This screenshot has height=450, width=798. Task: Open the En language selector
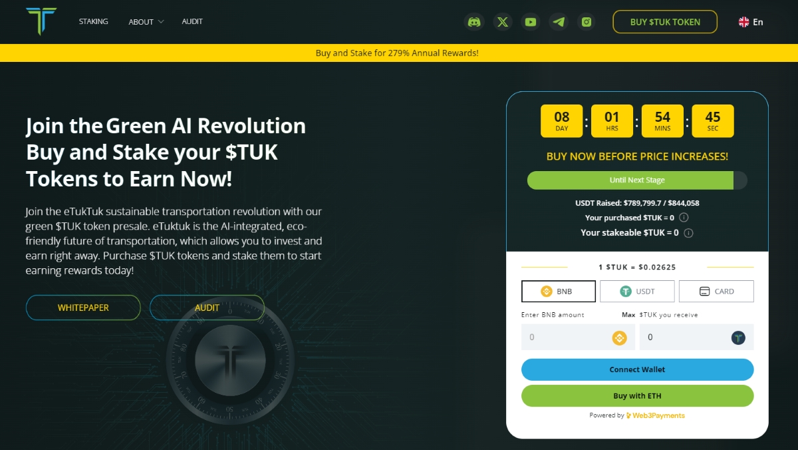coord(751,22)
